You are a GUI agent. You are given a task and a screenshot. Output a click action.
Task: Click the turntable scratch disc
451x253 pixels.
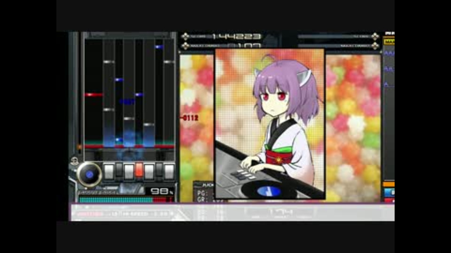tap(89, 174)
